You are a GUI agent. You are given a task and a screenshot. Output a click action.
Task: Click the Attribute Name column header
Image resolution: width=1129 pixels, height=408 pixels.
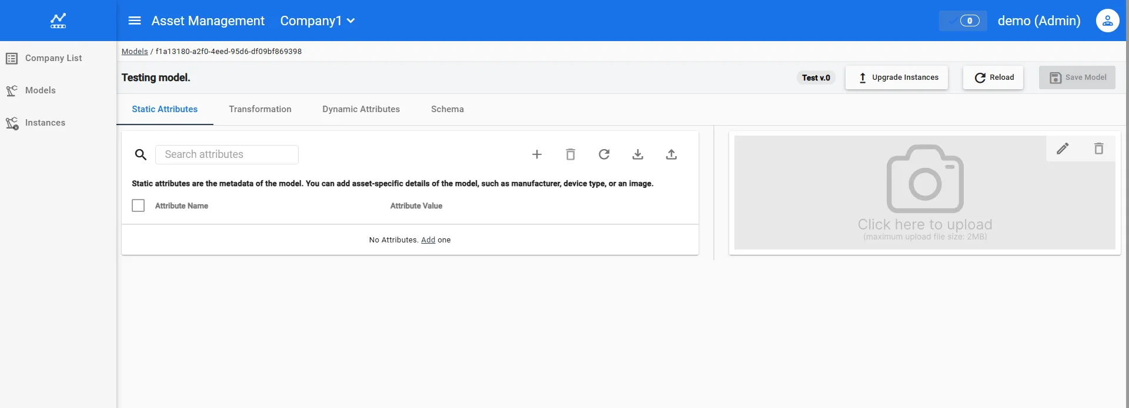pyautogui.click(x=182, y=206)
